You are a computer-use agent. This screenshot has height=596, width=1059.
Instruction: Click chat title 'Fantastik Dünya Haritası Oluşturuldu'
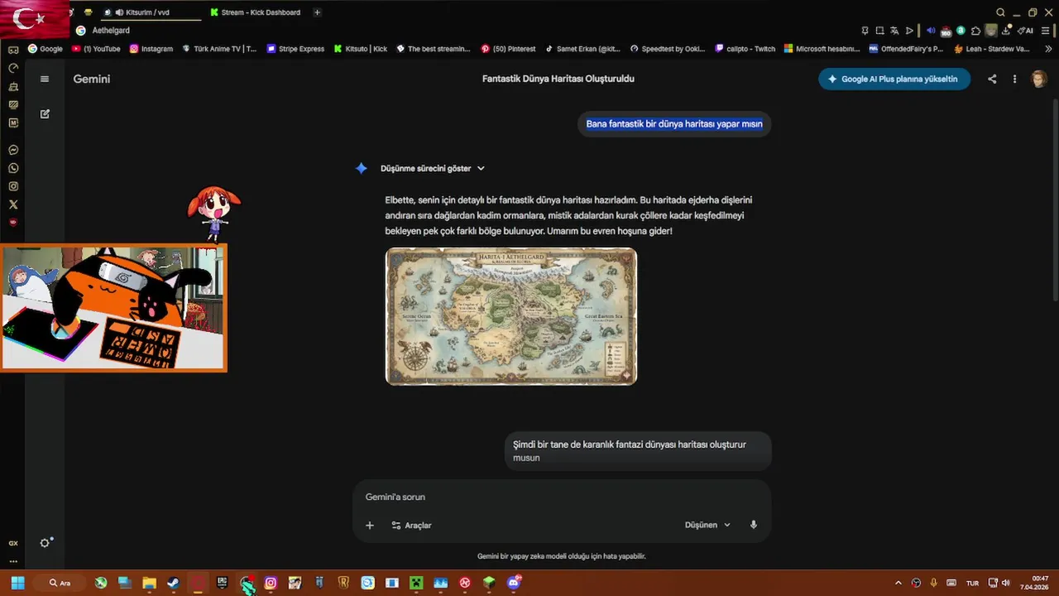(x=558, y=79)
